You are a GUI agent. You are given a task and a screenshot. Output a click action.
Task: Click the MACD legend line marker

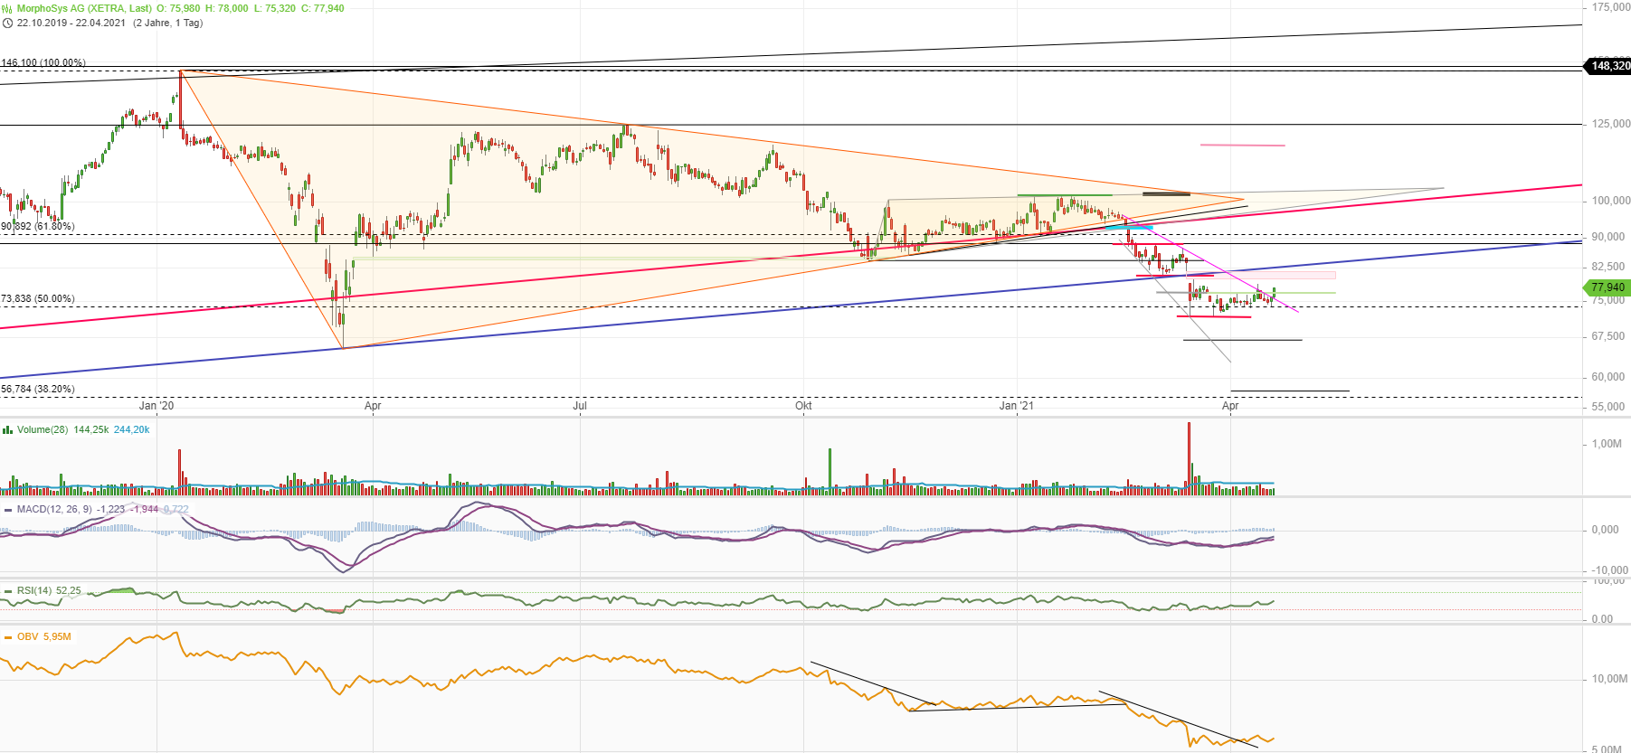click(7, 509)
